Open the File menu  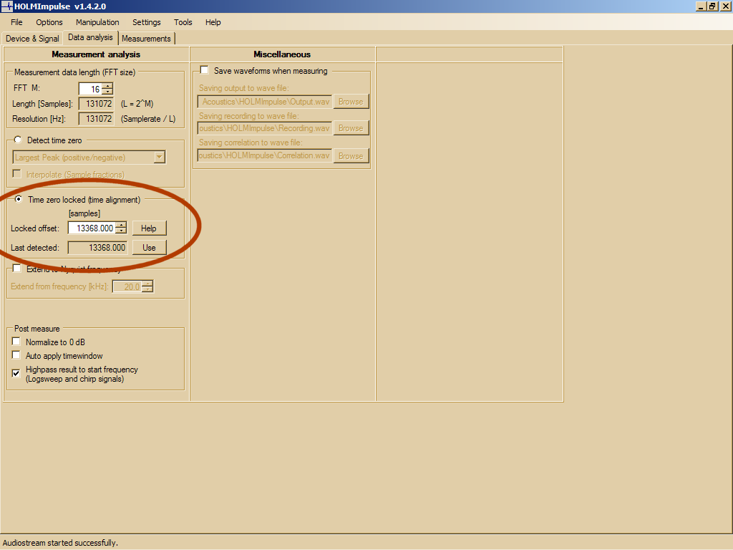16,22
